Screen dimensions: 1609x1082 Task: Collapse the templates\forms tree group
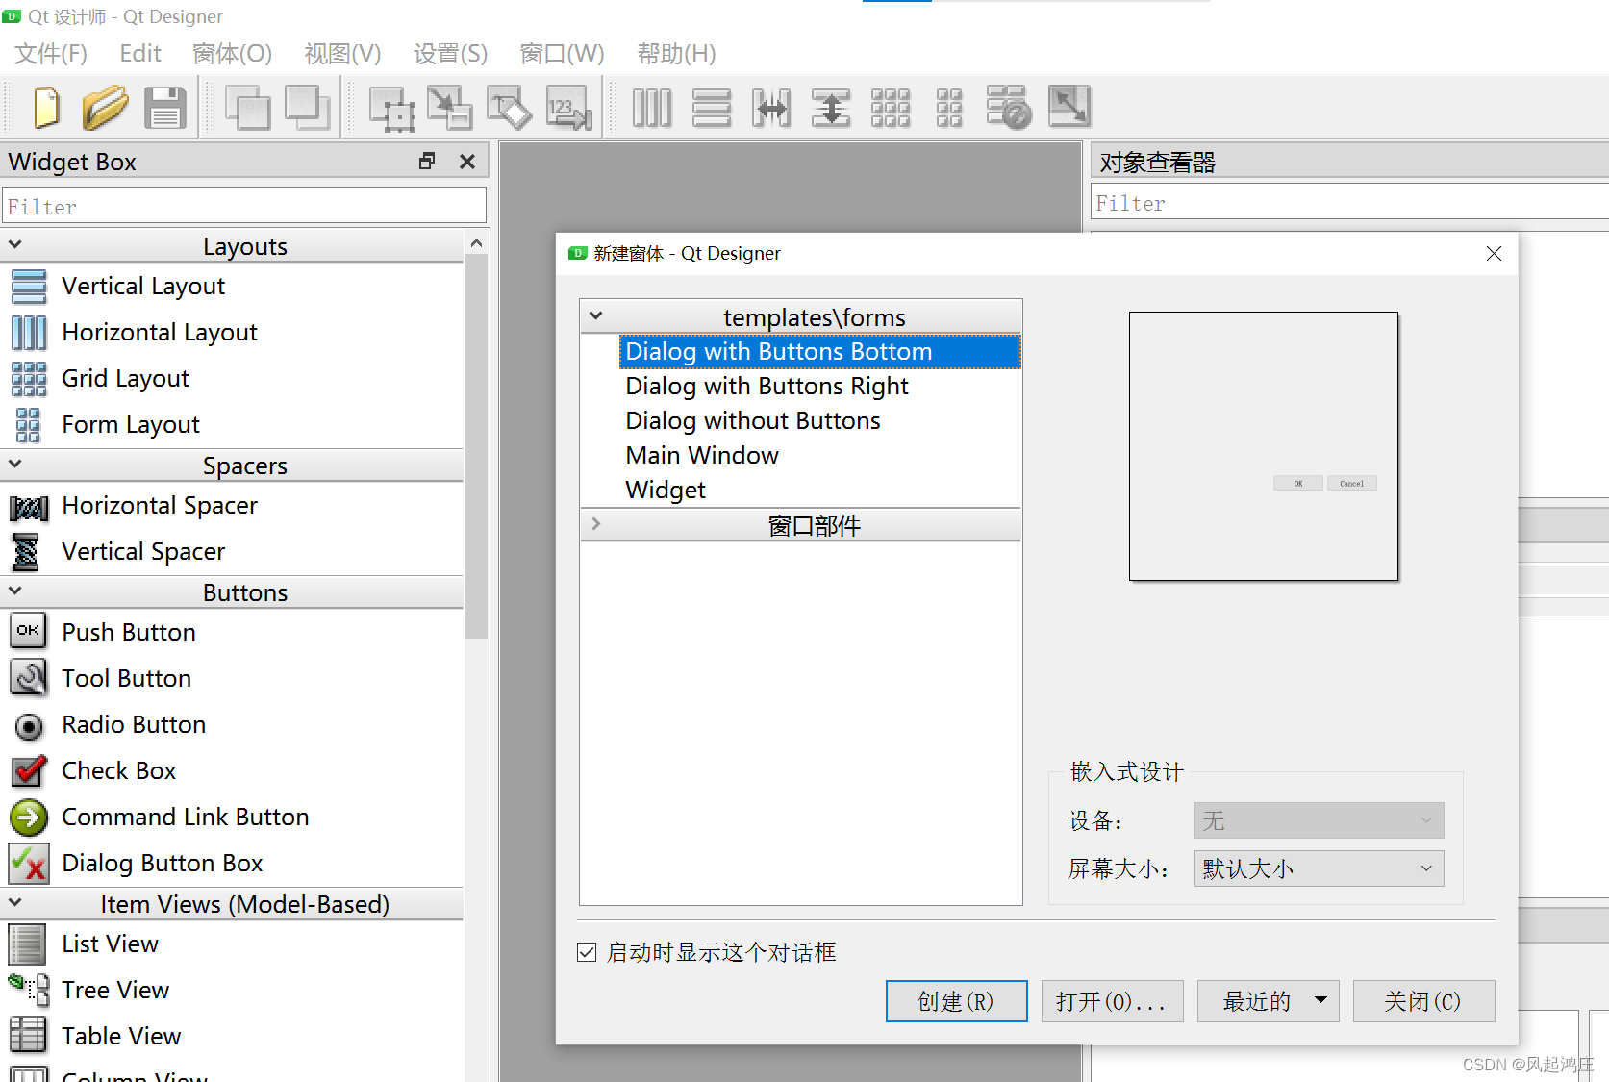point(596,316)
